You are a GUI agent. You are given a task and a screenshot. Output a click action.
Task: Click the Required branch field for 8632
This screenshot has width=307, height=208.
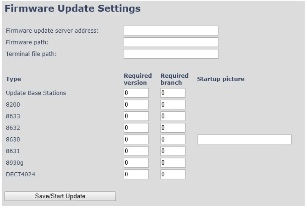pyautogui.click(x=172, y=128)
